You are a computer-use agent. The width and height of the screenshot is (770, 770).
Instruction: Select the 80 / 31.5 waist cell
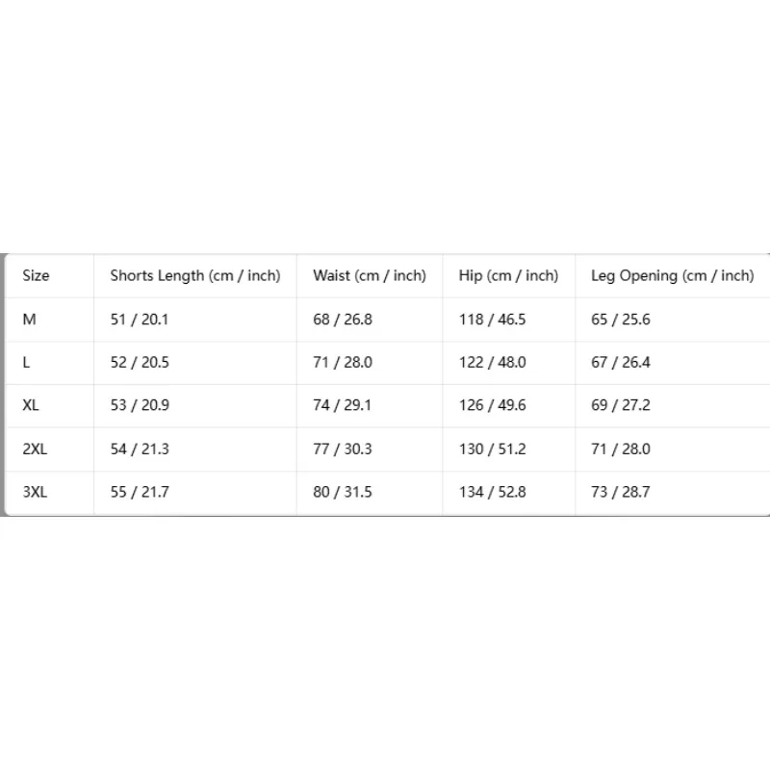[343, 492]
